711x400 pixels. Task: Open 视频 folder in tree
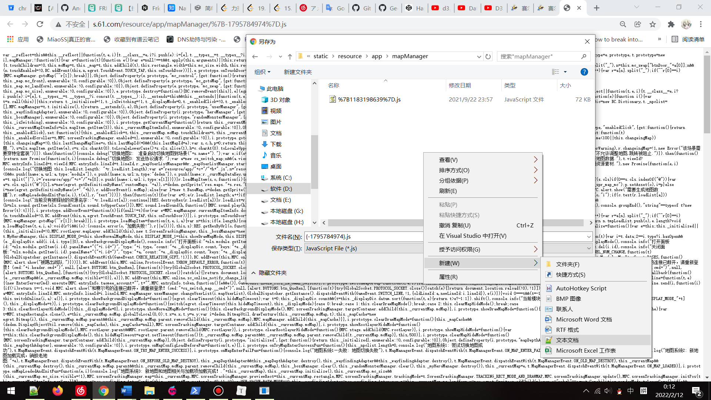point(276,111)
